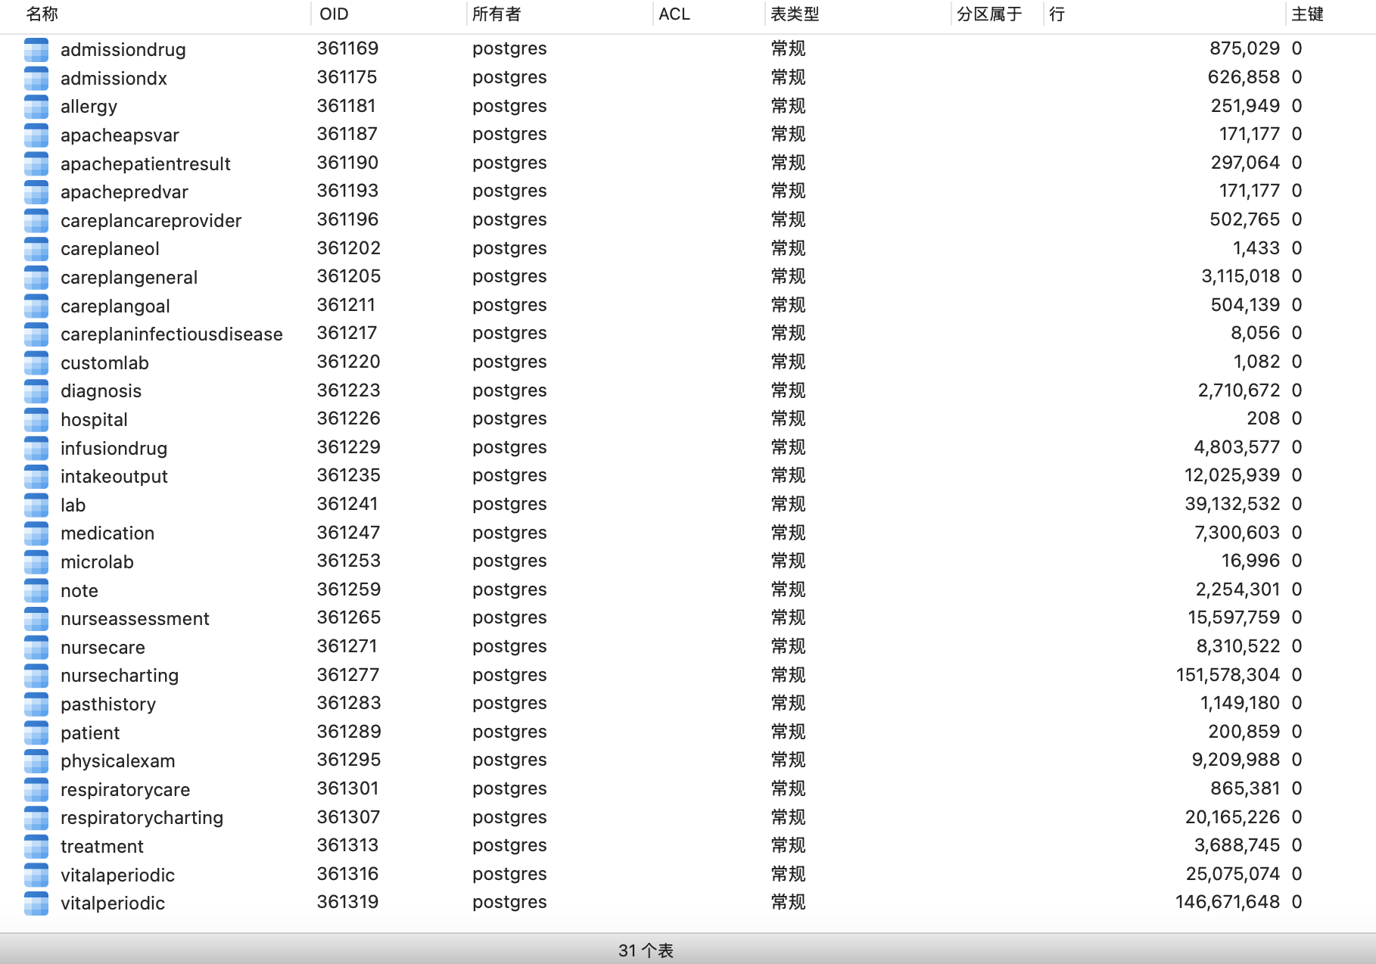Click the 分区属于 column header
The height and width of the screenshot is (964, 1376).
[x=989, y=14]
